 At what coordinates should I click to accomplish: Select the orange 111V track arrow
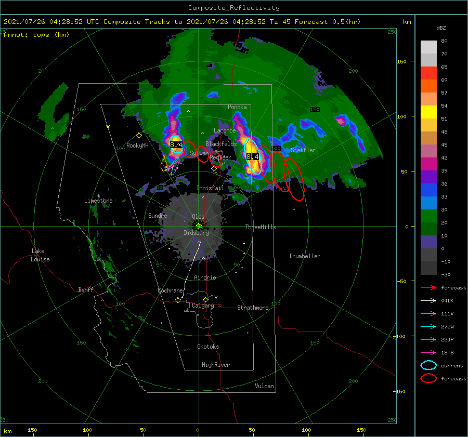coord(428,313)
